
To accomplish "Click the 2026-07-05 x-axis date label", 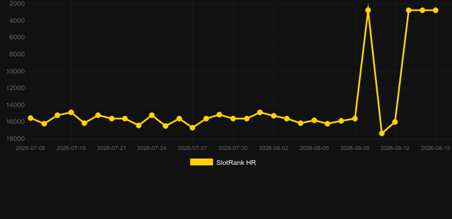I will pos(30,148).
